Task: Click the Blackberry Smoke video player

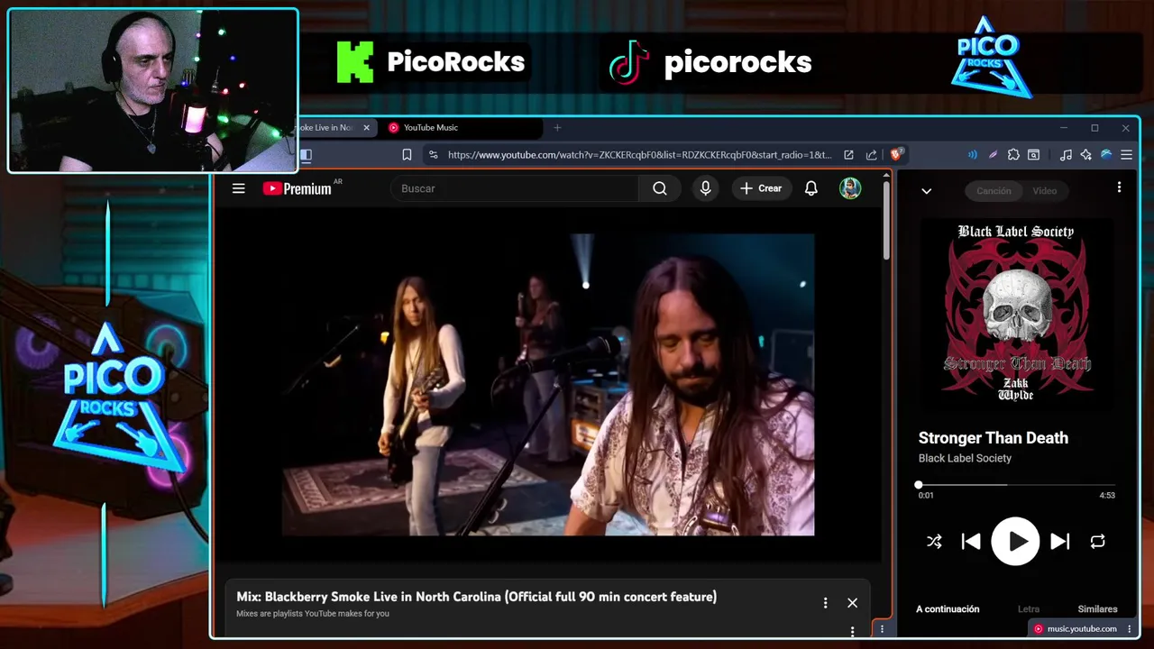Action: [548, 385]
